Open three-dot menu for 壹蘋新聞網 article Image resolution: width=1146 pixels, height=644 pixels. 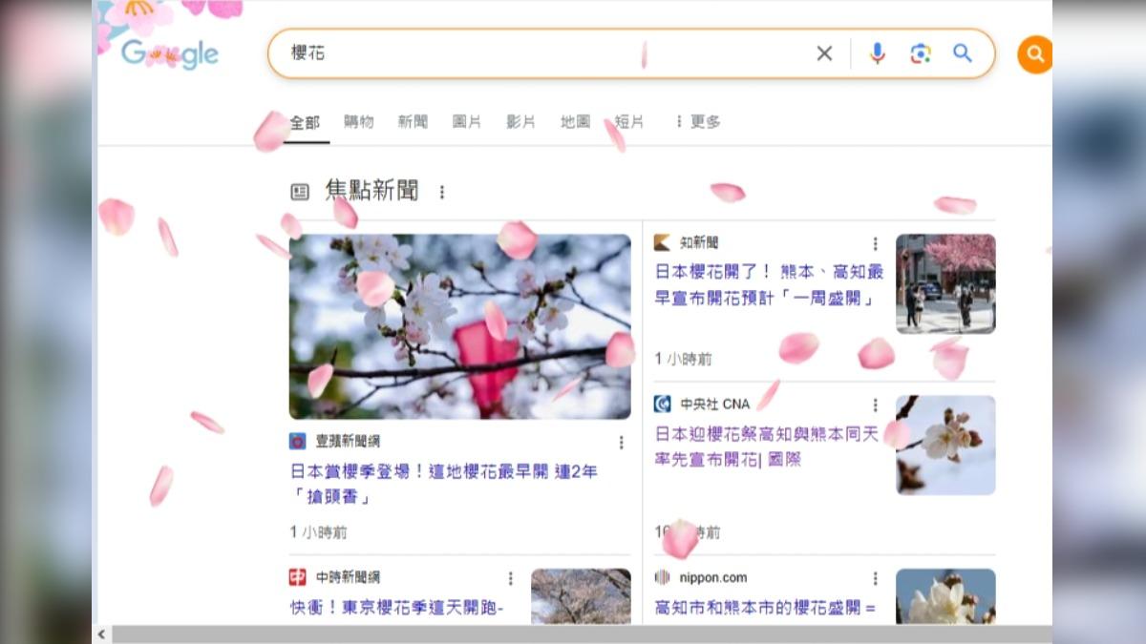point(621,443)
